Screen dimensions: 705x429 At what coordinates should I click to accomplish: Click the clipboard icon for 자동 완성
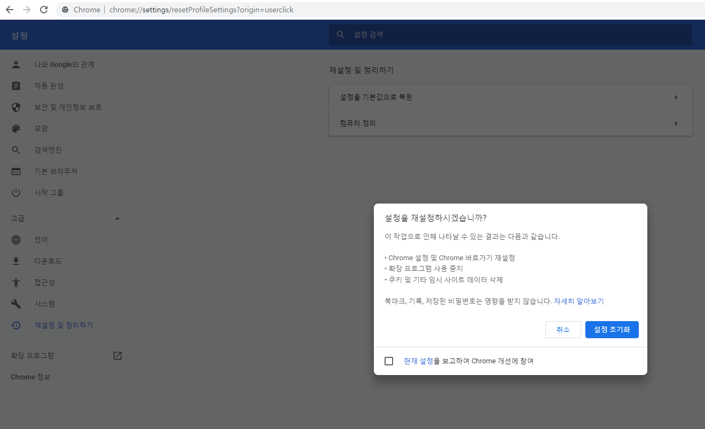click(x=16, y=86)
